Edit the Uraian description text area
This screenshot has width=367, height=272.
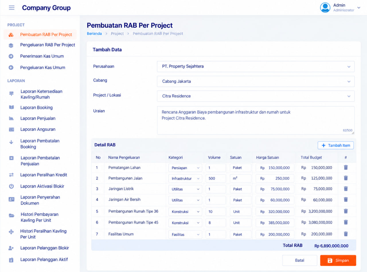(x=256, y=120)
